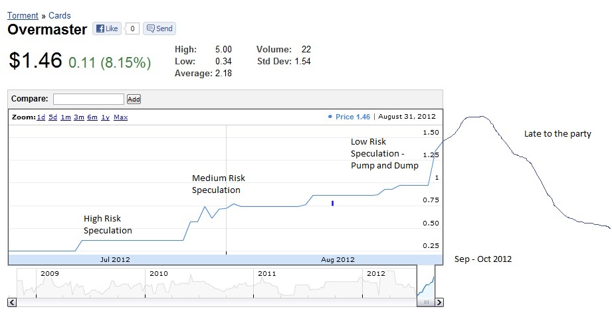Set chart zoom to 1d
The height and width of the screenshot is (319, 612).
tap(41, 117)
